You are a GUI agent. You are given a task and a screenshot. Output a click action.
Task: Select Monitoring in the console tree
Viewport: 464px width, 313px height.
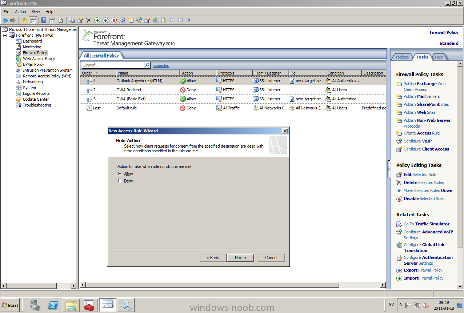[32, 47]
